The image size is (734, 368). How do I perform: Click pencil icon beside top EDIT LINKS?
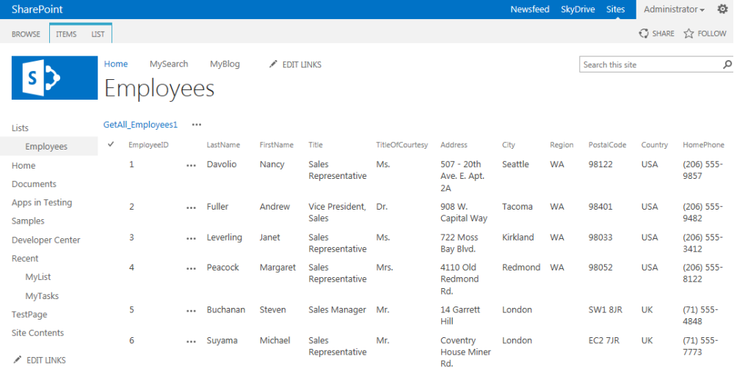click(x=273, y=64)
